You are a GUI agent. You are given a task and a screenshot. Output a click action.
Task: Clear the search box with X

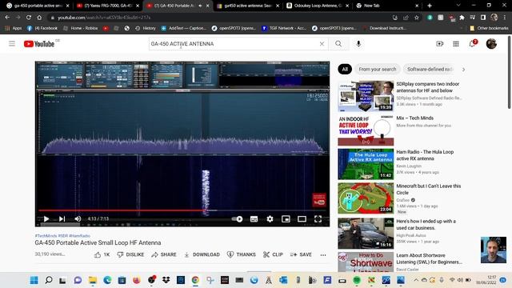click(322, 44)
